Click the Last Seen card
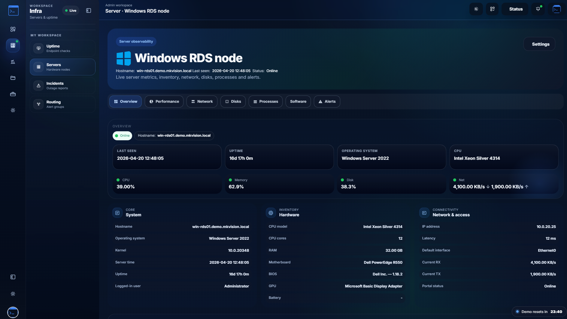The width and height of the screenshot is (567, 319). [167, 157]
